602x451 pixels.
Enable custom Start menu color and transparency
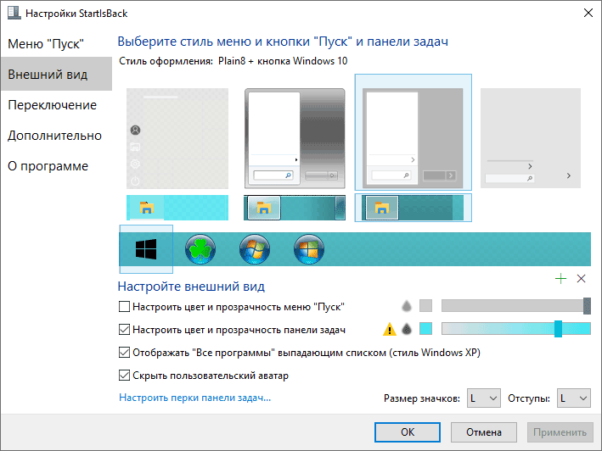124,307
